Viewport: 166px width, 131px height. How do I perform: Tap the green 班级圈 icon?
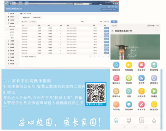click(129, 78)
